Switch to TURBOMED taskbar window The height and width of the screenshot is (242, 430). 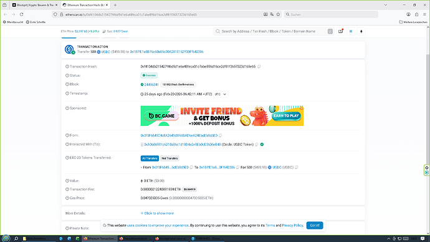click(x=208, y=238)
